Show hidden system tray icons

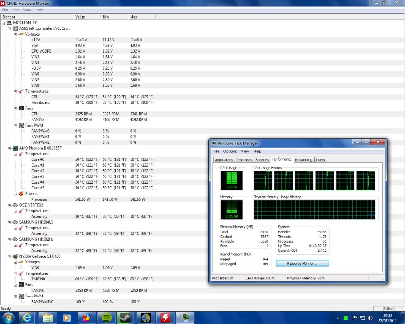click(338, 318)
